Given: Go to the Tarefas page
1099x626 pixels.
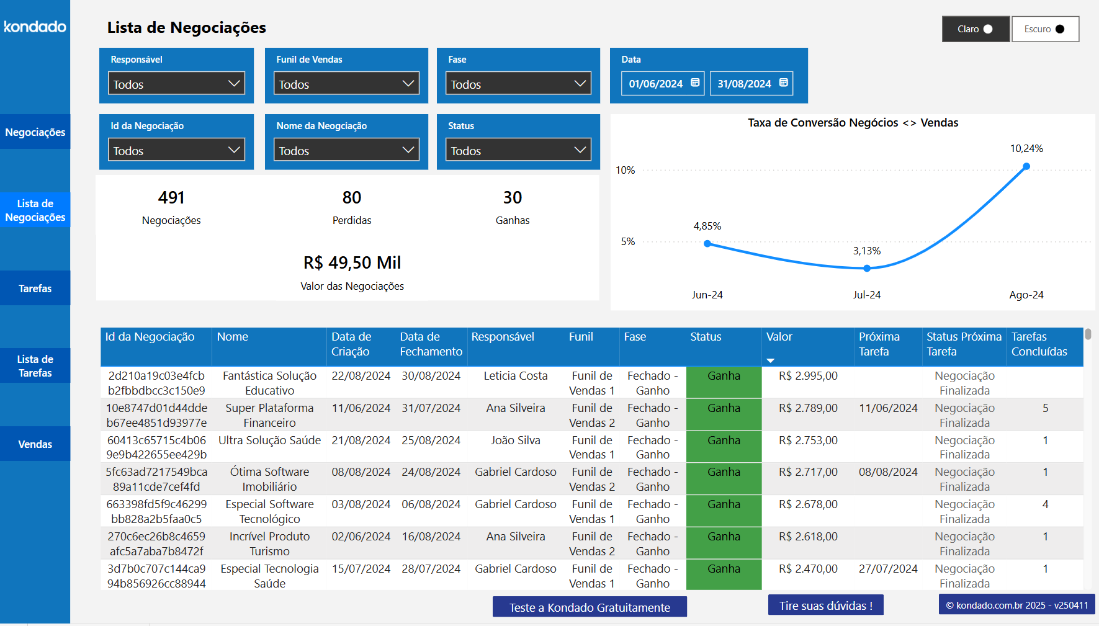Looking at the screenshot, I should [x=35, y=288].
